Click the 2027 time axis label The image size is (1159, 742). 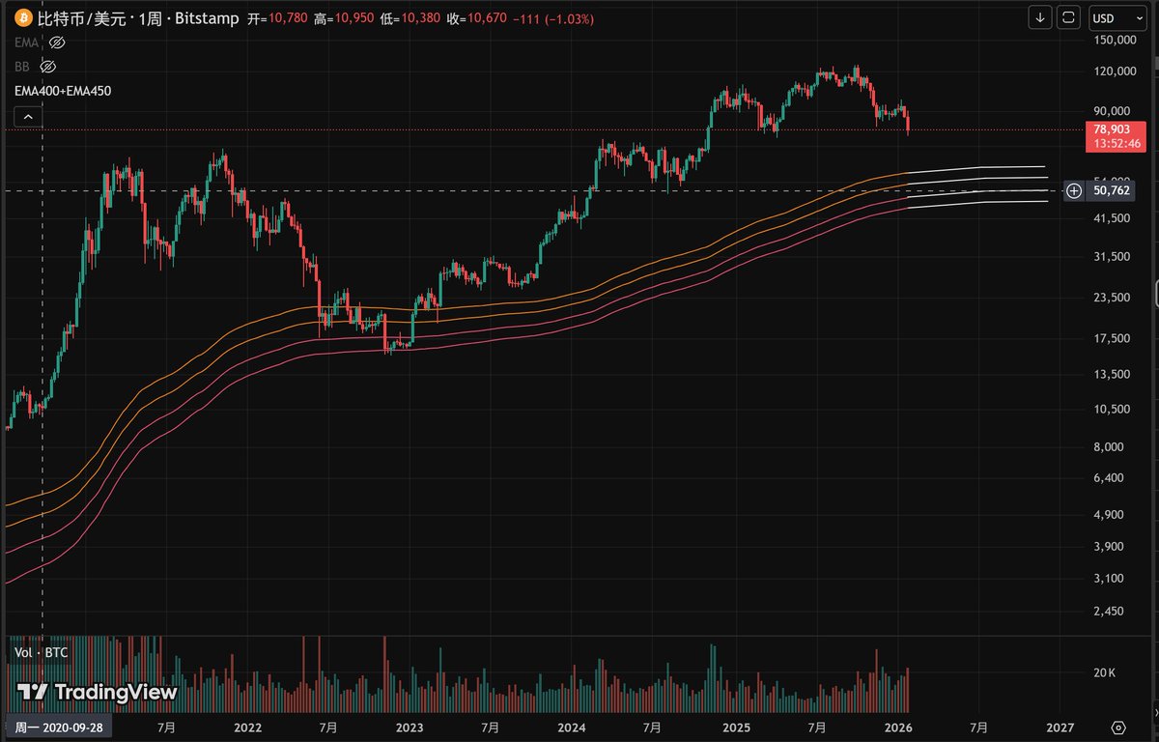click(x=1060, y=727)
